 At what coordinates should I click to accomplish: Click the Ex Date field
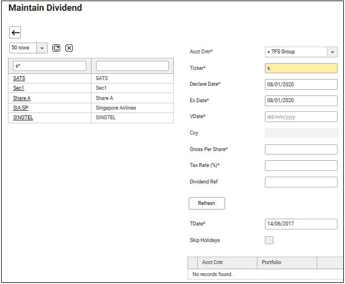(301, 101)
